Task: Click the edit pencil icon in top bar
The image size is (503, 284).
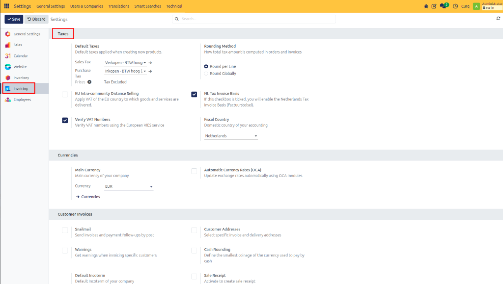Action: (x=434, y=6)
